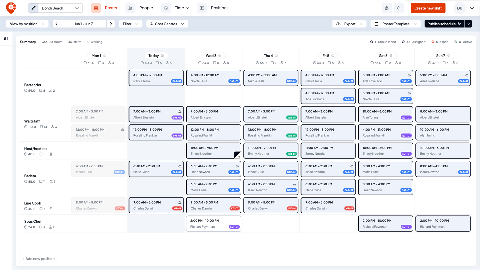This screenshot has width=480, height=270.
Task: Click weather icon next to Today
Action: [162, 55]
